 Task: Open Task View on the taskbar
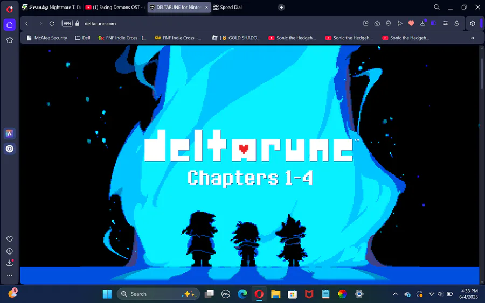pyautogui.click(x=210, y=294)
